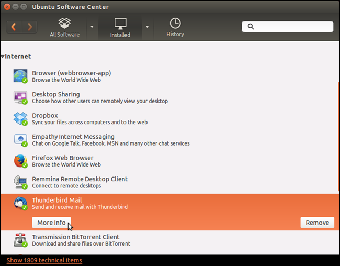Click the Transmission BitTorrent icon
340x266 pixels.
pos(20,240)
